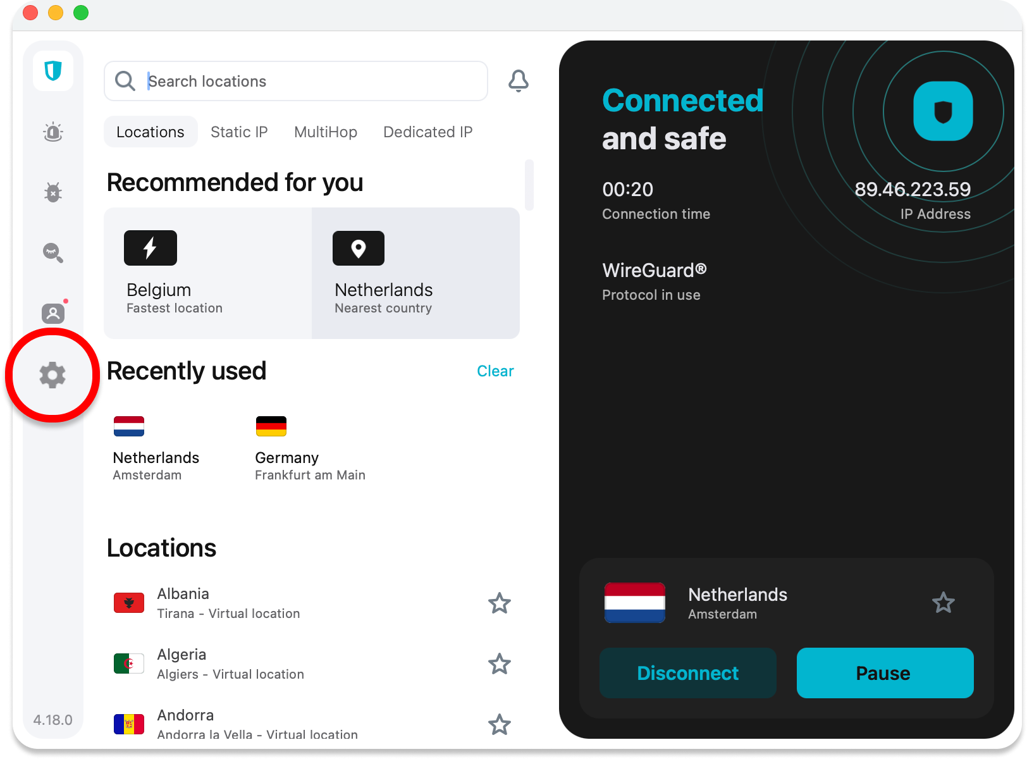This screenshot has height=759, width=1027.
Task: Open the Antivirus bug icon
Action: coord(53,192)
